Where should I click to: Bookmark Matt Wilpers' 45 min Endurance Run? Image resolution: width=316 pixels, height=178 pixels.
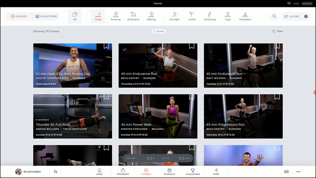click(277, 46)
